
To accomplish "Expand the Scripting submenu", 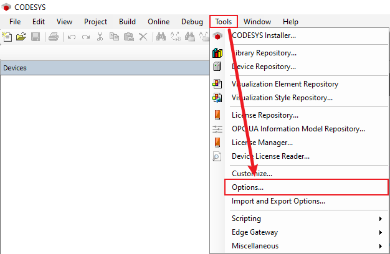I will coord(299,219).
